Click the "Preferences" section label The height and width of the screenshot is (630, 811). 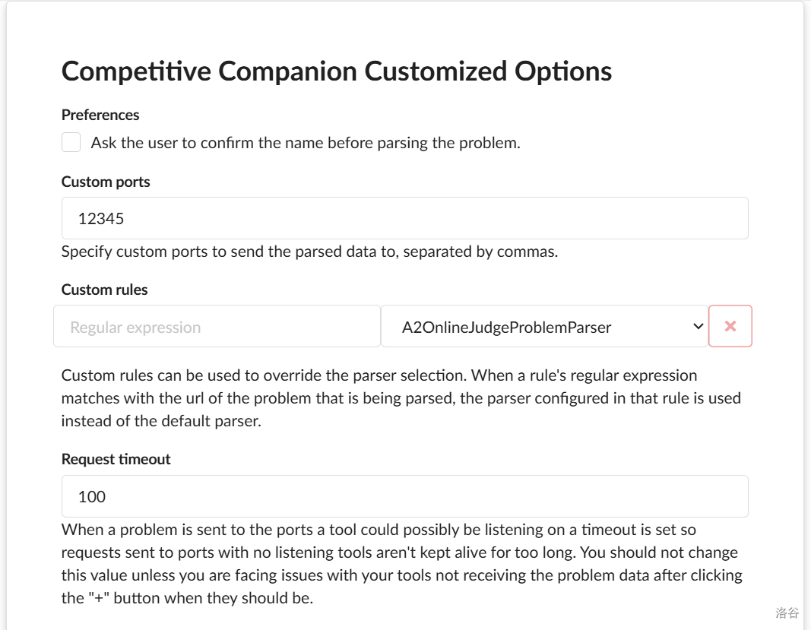[x=100, y=116]
